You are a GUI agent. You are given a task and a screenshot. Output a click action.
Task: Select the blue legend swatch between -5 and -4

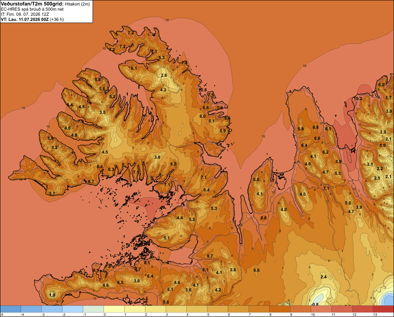pos(11,309)
